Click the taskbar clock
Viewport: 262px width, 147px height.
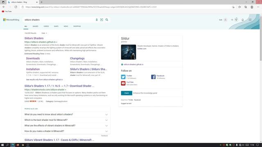(x=252, y=145)
